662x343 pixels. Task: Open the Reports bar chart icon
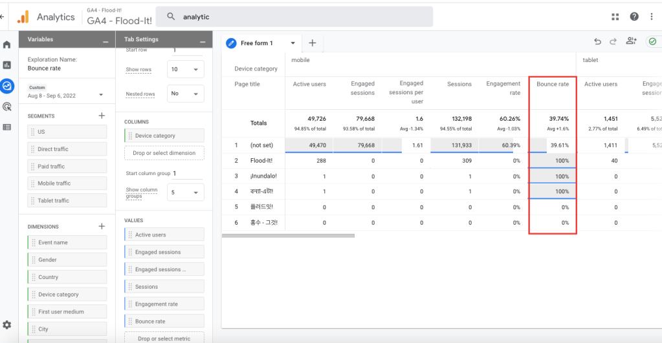point(6,65)
